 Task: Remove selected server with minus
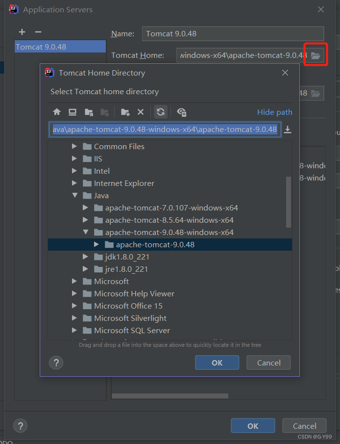click(38, 32)
